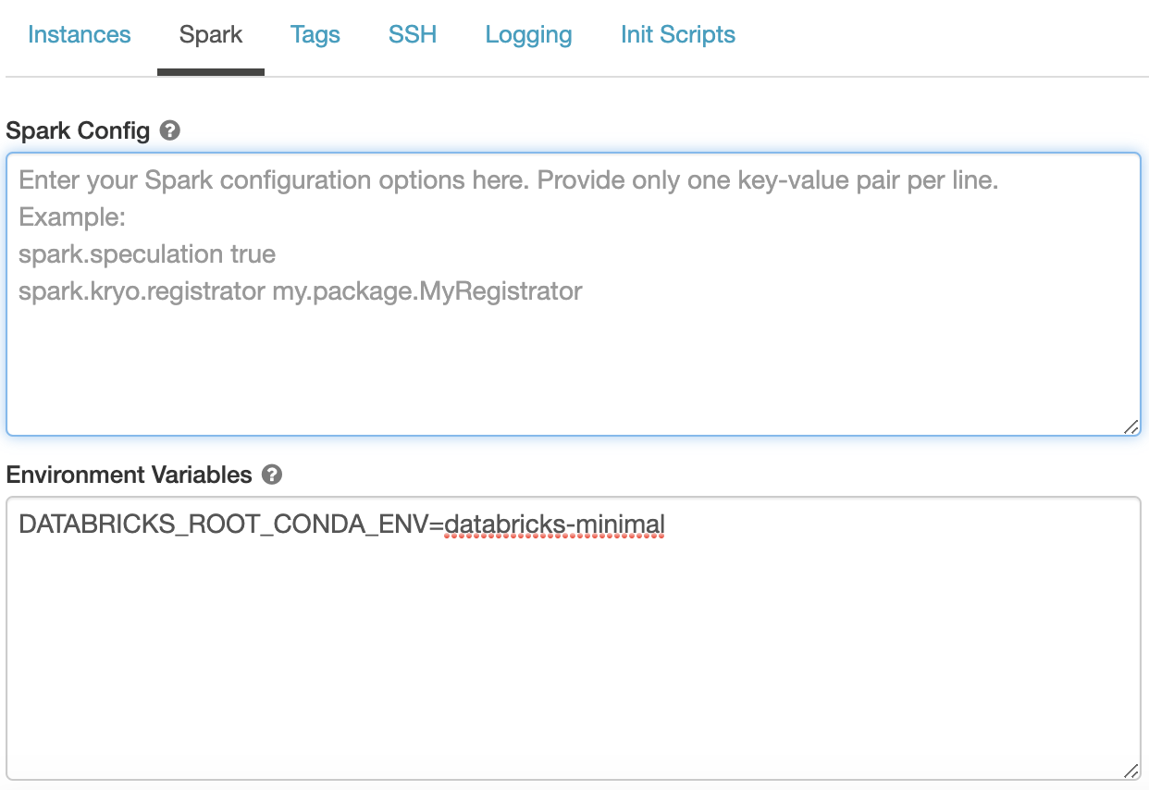The width and height of the screenshot is (1149, 790).
Task: Focus the Spark Config text area
Action: pos(574,370)
